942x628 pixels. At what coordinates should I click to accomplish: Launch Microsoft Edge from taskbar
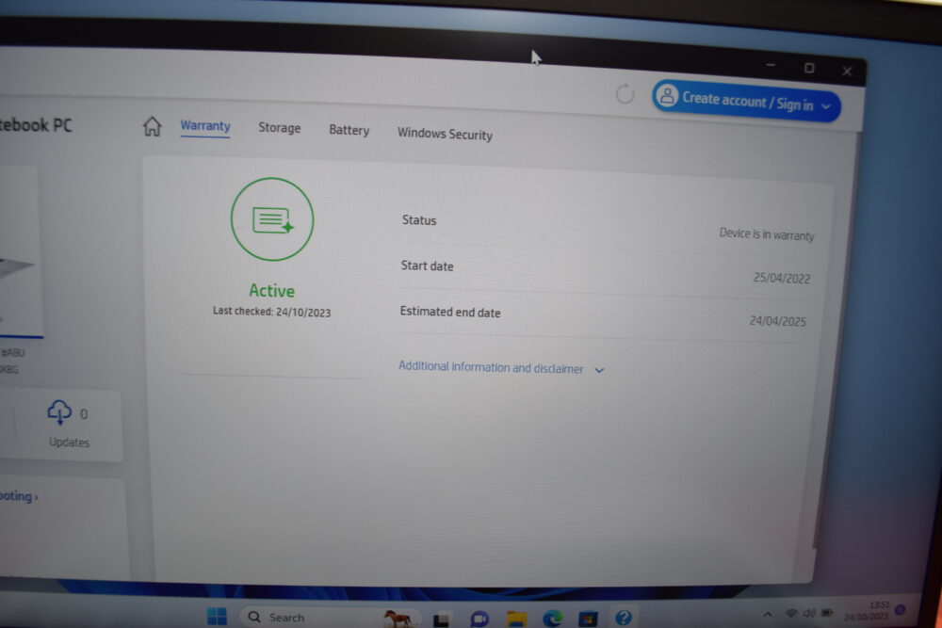tap(552, 618)
